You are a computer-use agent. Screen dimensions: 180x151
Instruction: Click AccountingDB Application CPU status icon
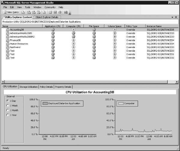click(x=53, y=30)
